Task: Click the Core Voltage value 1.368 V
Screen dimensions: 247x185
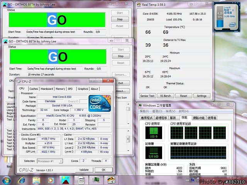Action: 79,110
